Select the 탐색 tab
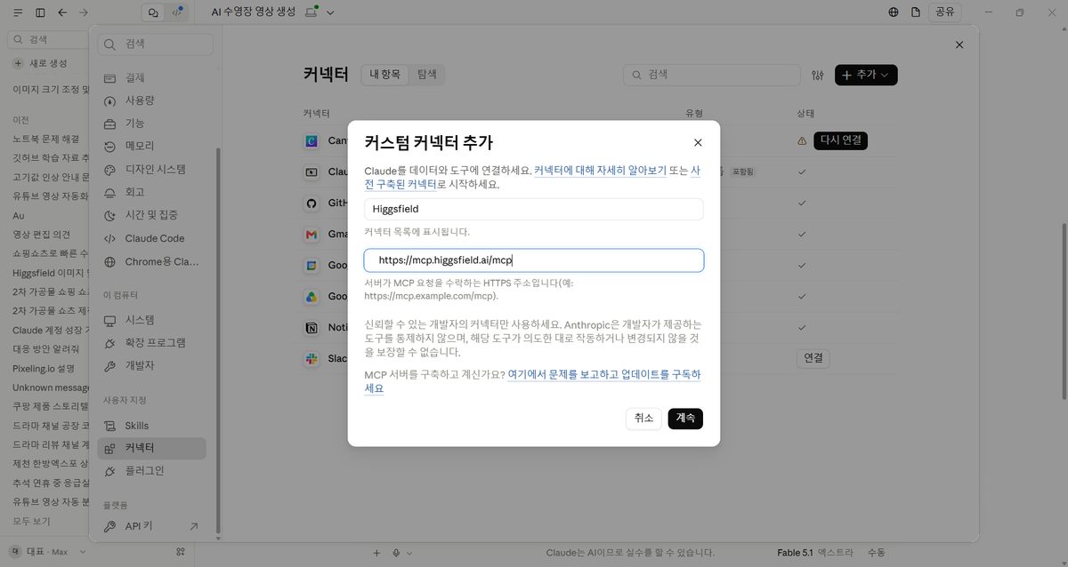 (x=427, y=75)
